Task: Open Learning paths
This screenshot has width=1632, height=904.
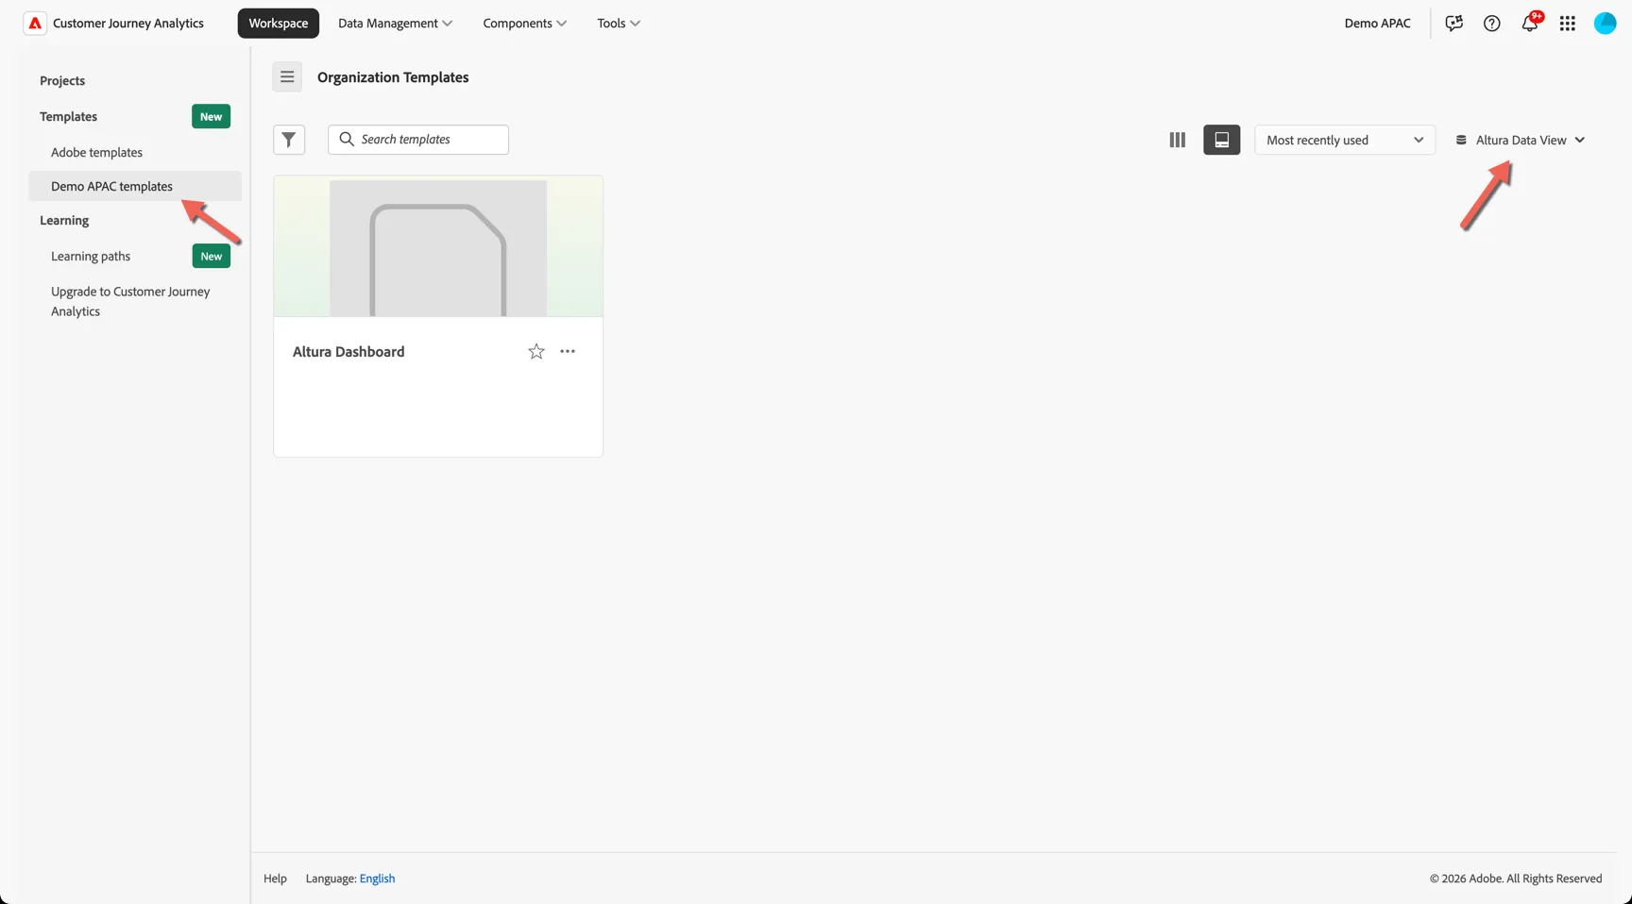Action: (x=91, y=257)
